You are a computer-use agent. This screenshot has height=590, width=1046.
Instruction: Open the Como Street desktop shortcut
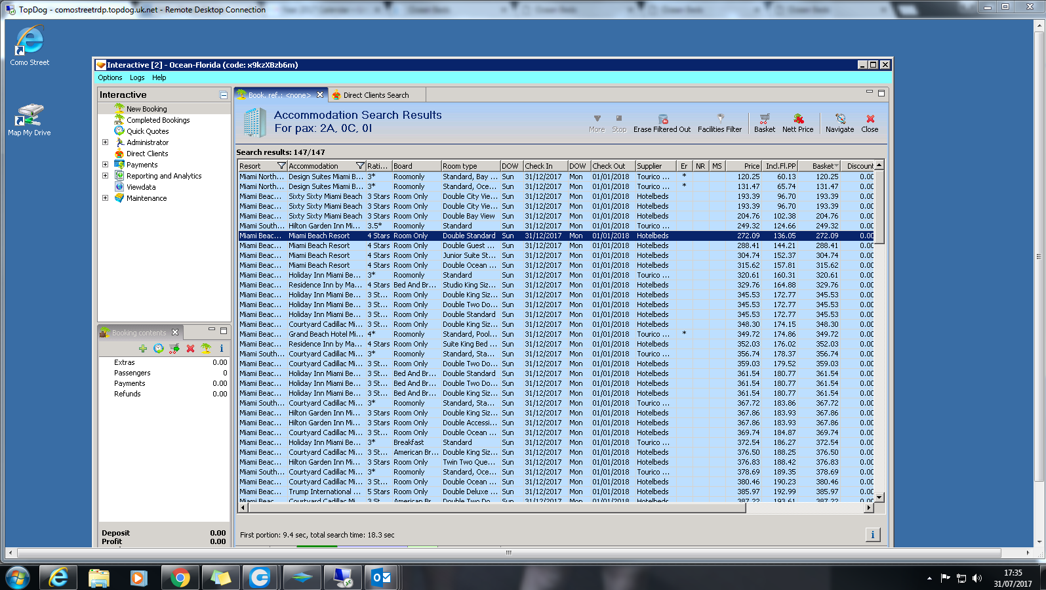(x=30, y=45)
